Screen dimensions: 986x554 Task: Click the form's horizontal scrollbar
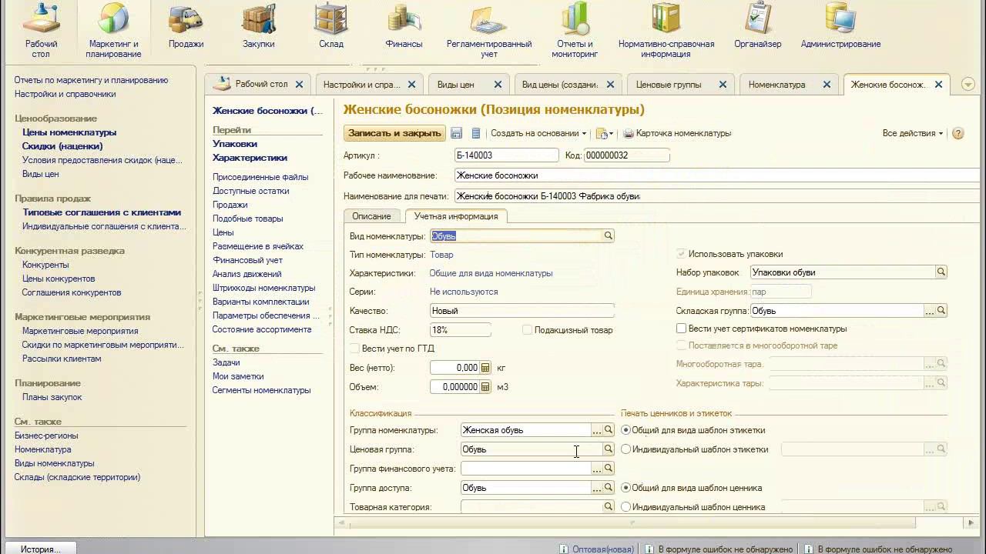pyautogui.click(x=632, y=523)
